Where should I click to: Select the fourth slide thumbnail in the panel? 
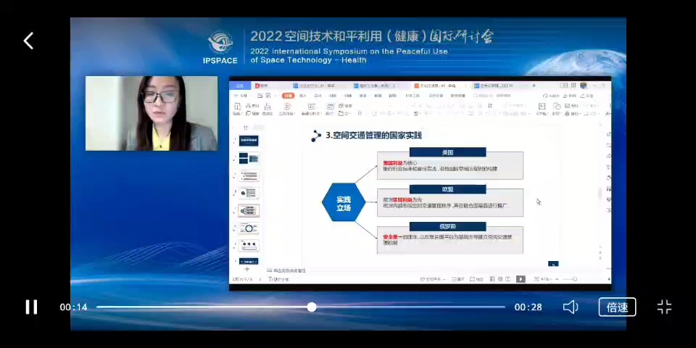249,193
